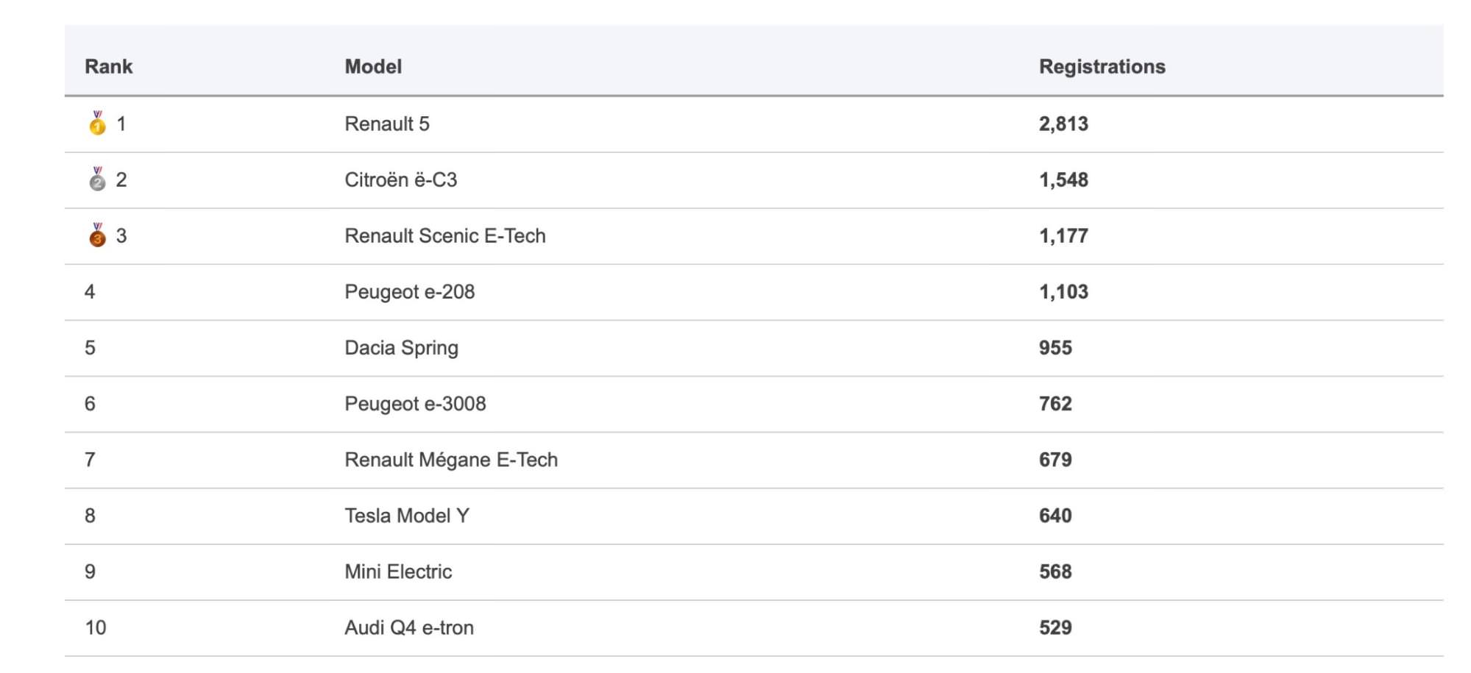Click the Tesla Model Y row

(407, 516)
